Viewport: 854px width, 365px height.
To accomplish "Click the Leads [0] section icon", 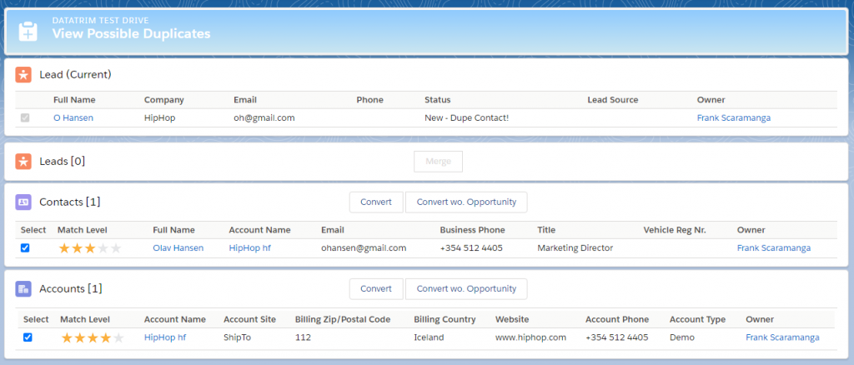I will click(23, 162).
